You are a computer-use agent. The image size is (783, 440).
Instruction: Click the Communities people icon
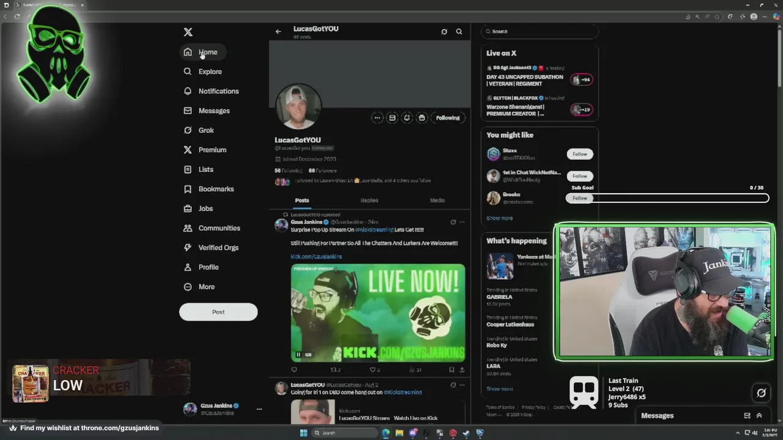(x=188, y=228)
